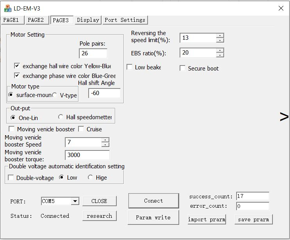The width and height of the screenshot is (290, 240).
Task: Open the Port Settings tab
Action: pos(125,20)
